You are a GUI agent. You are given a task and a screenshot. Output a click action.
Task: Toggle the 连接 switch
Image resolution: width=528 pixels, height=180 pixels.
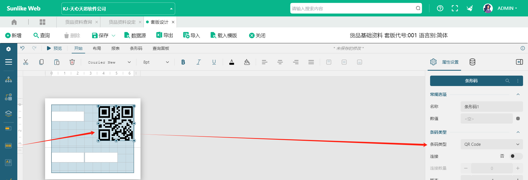click(x=516, y=156)
